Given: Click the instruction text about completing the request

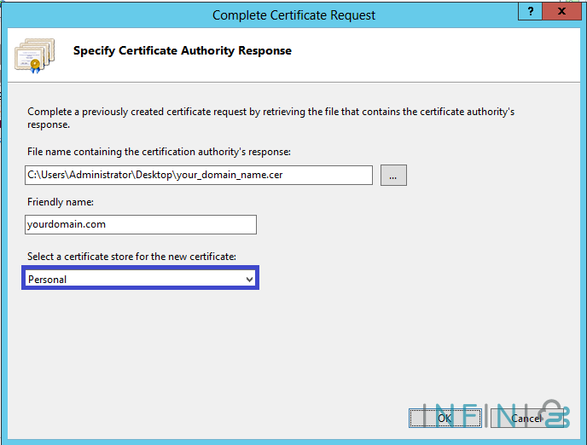Looking at the screenshot, I should pyautogui.click(x=270, y=118).
